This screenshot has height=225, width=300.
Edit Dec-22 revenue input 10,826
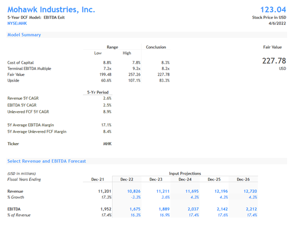coord(134,191)
